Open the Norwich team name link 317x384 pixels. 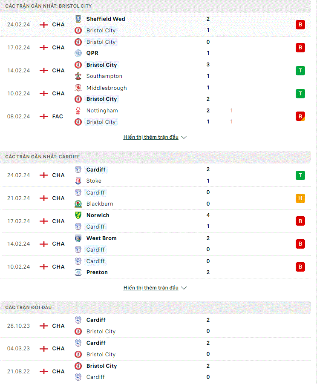pyautogui.click(x=98, y=215)
